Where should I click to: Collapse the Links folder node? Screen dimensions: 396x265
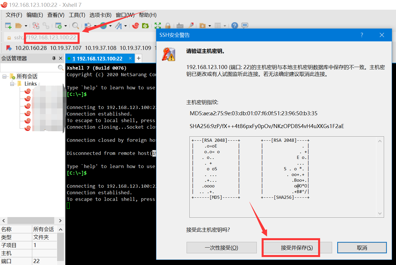coord(12,84)
